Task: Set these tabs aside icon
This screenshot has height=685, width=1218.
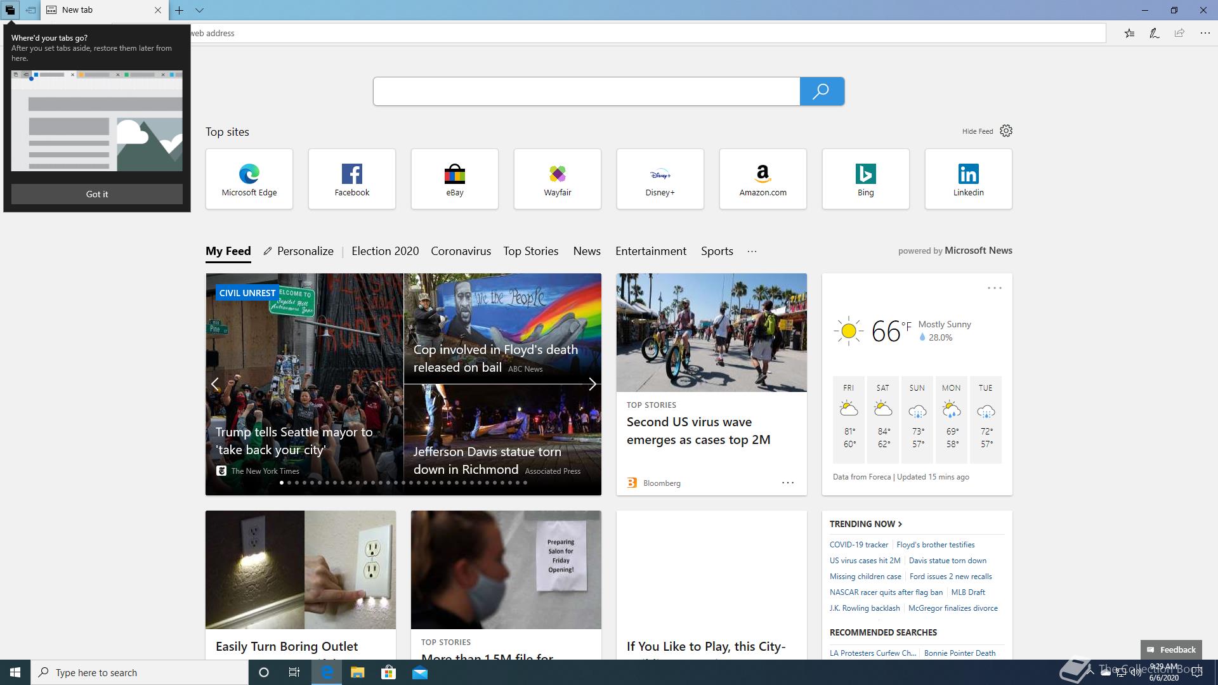Action: pos(30,10)
